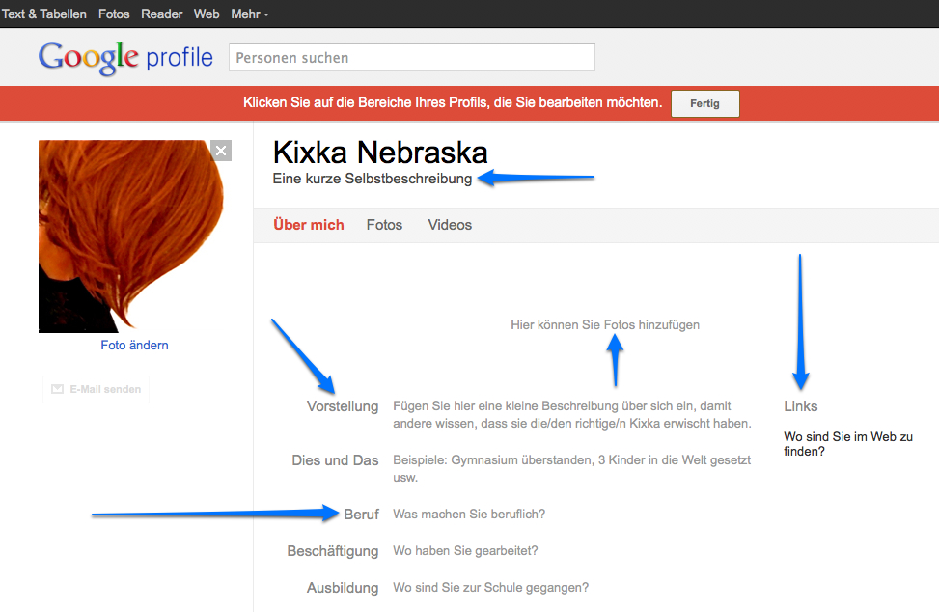Click Hier können Sie Fotos hinzufügen
The width and height of the screenshot is (939, 612).
605,325
